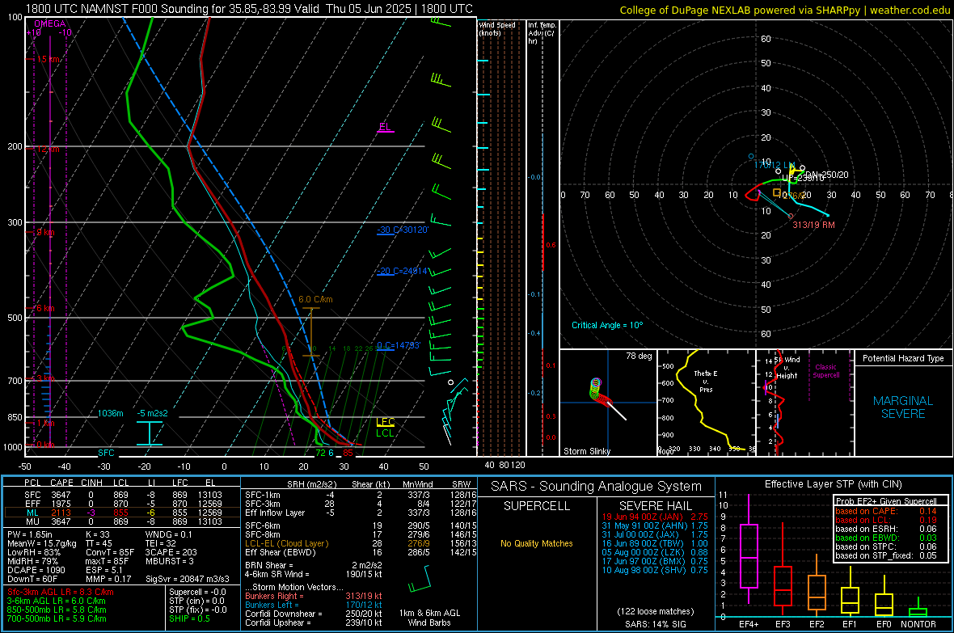
Task: Select the "Eff Inflow Layer" row
Action: [x=361, y=513]
